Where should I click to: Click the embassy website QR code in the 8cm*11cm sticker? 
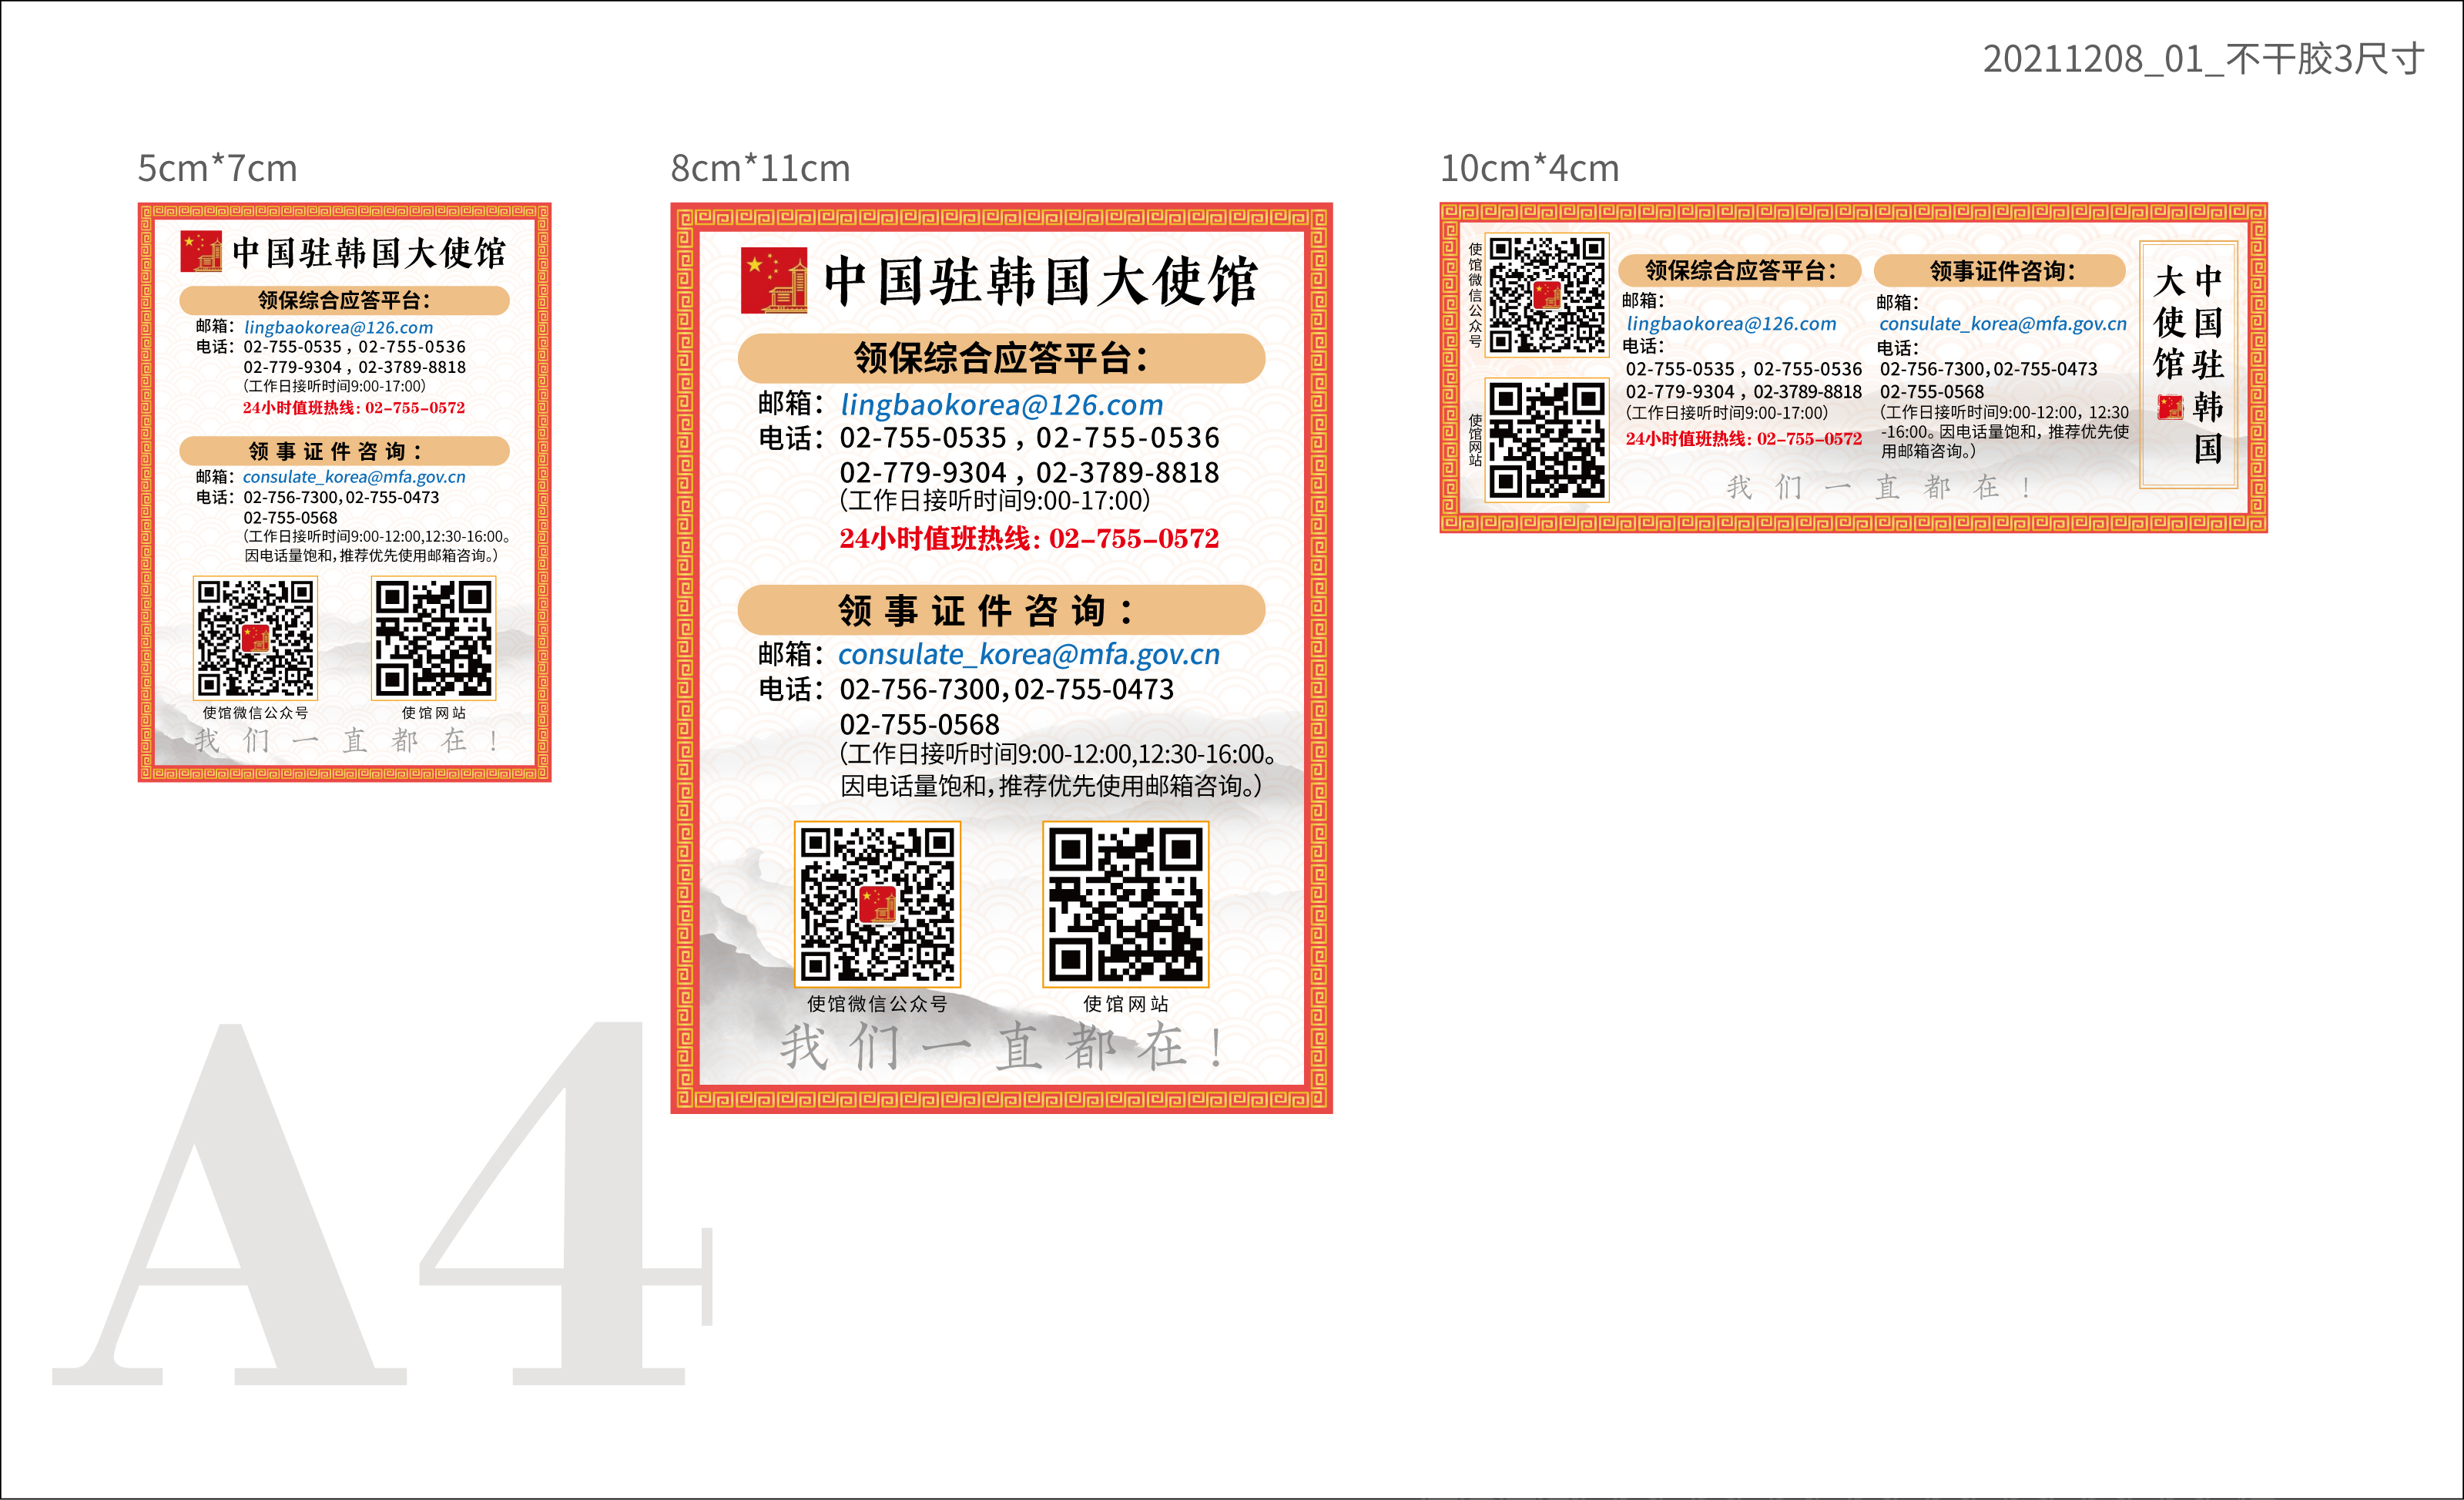[x=1125, y=904]
